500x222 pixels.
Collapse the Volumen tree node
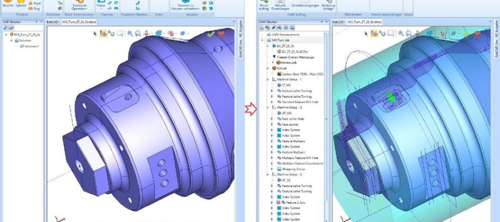click(x=12, y=40)
